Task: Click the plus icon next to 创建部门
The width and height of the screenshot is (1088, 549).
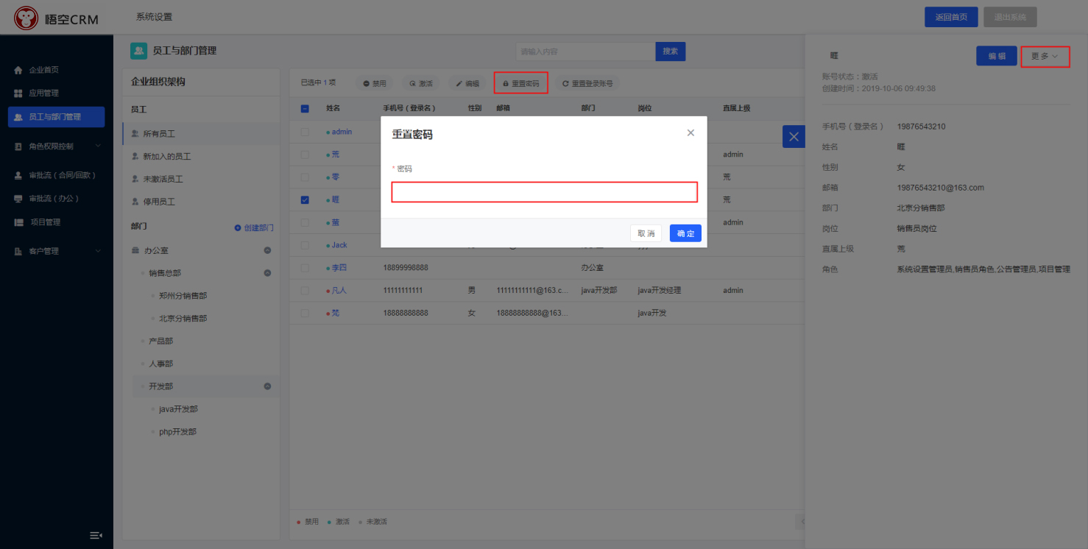Action: 238,228
